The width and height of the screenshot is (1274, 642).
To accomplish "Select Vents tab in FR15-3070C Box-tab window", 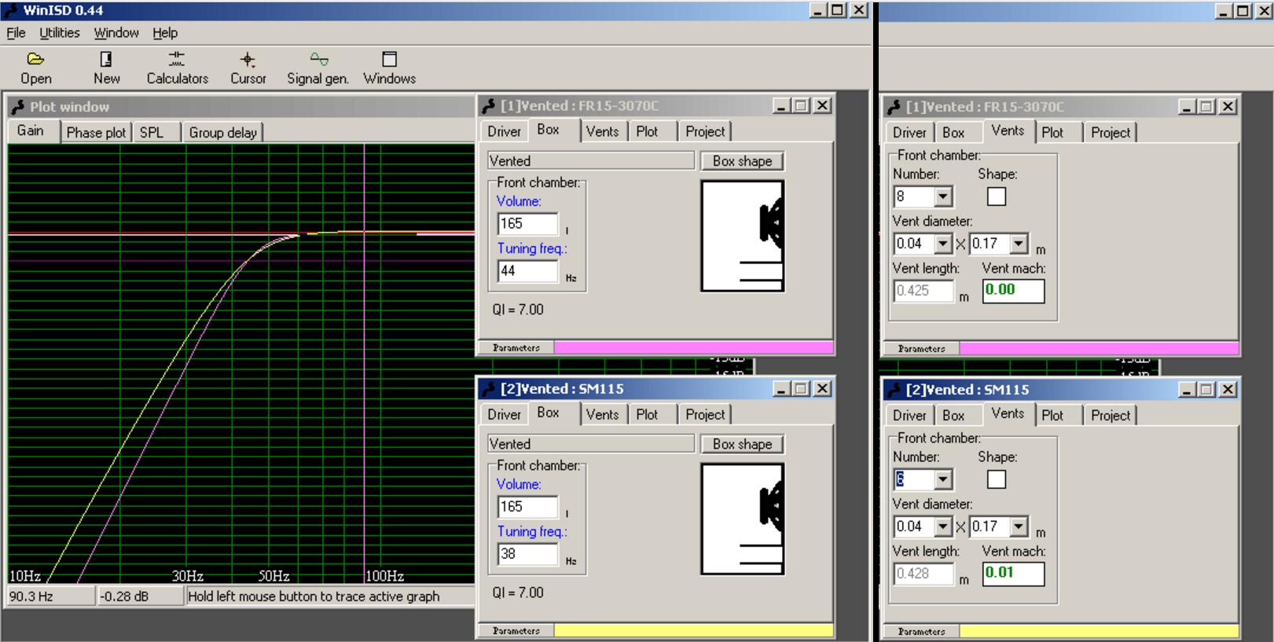I will click(x=602, y=132).
